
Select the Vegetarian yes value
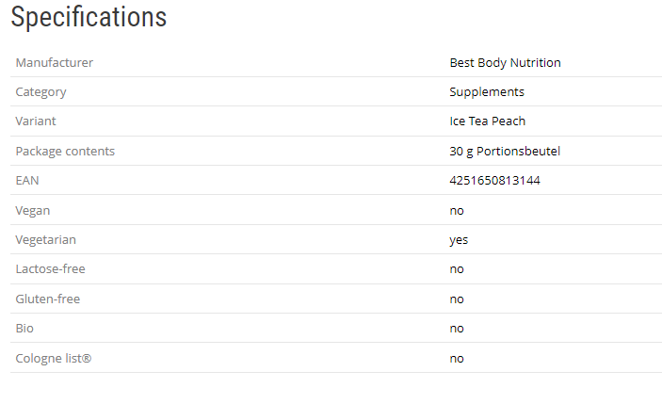pos(459,239)
